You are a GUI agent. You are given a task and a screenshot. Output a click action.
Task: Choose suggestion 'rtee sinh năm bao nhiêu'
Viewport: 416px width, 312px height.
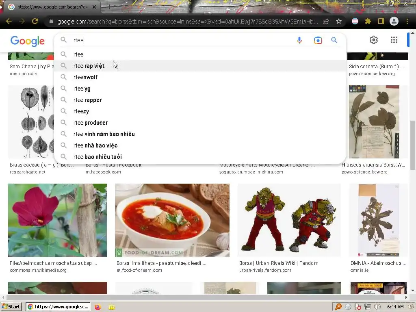[200, 134]
